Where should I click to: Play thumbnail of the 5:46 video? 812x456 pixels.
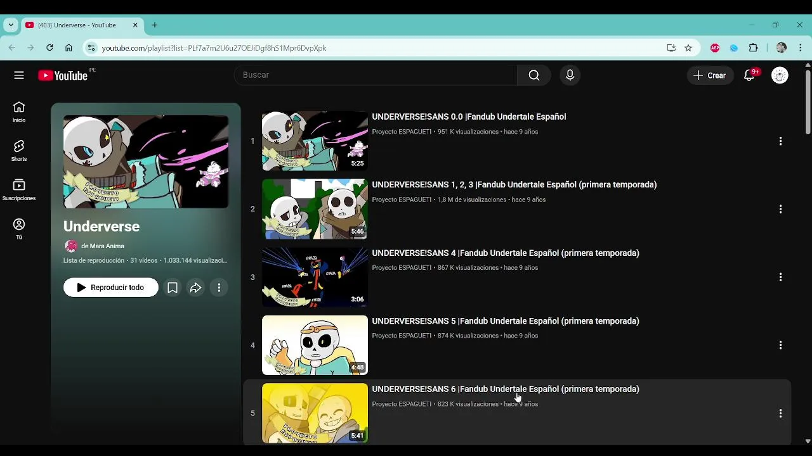click(315, 209)
